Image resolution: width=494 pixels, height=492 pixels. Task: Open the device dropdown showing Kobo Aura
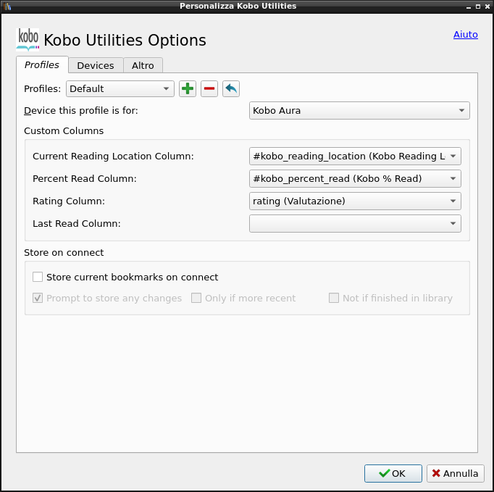tap(359, 111)
